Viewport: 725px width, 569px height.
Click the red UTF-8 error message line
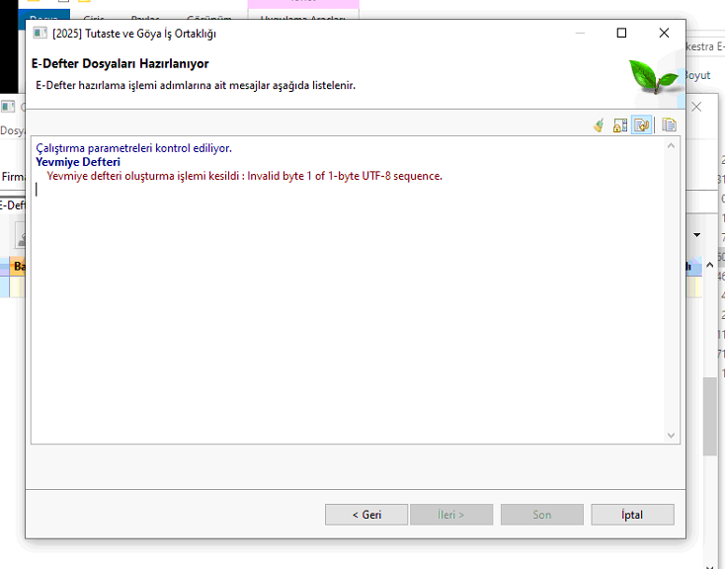tap(244, 176)
